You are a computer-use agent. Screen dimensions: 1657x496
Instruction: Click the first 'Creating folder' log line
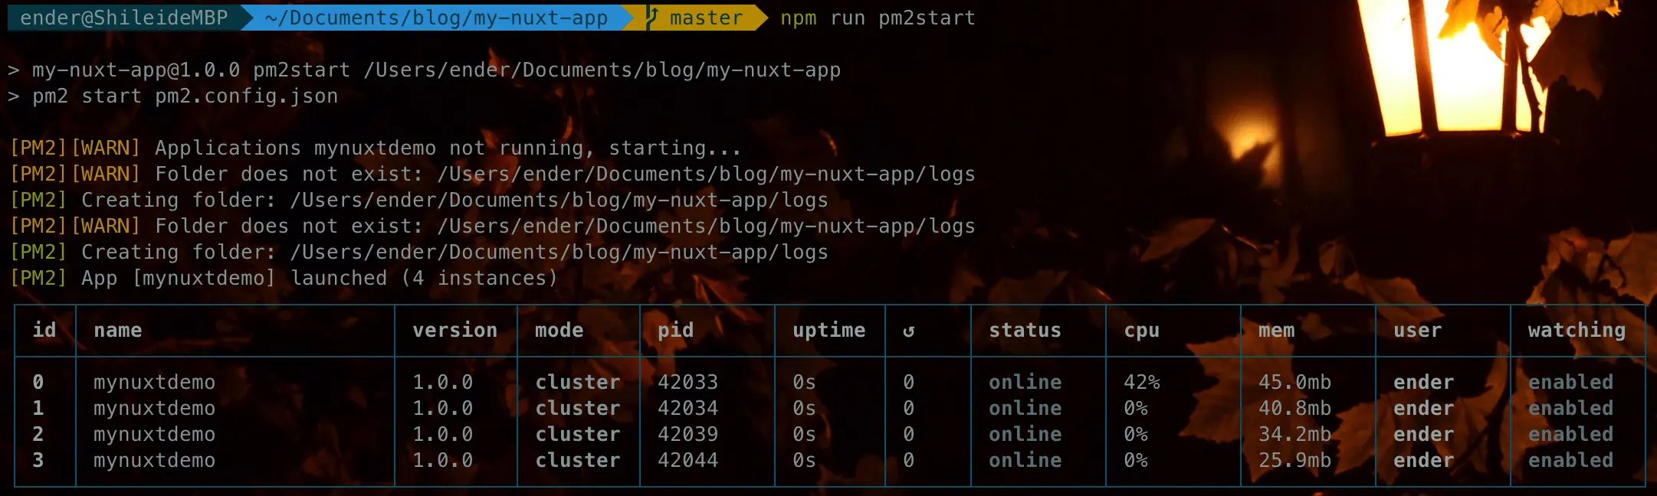click(418, 200)
